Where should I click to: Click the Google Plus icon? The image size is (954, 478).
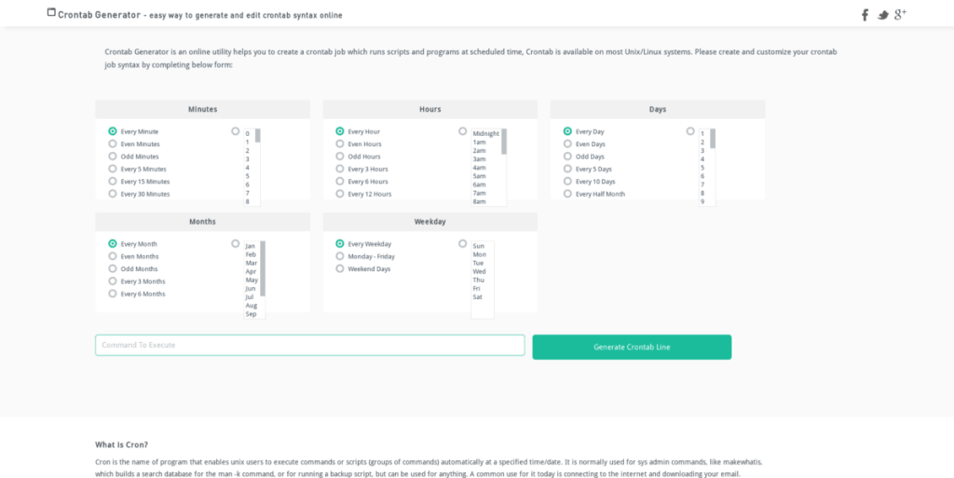(x=900, y=14)
